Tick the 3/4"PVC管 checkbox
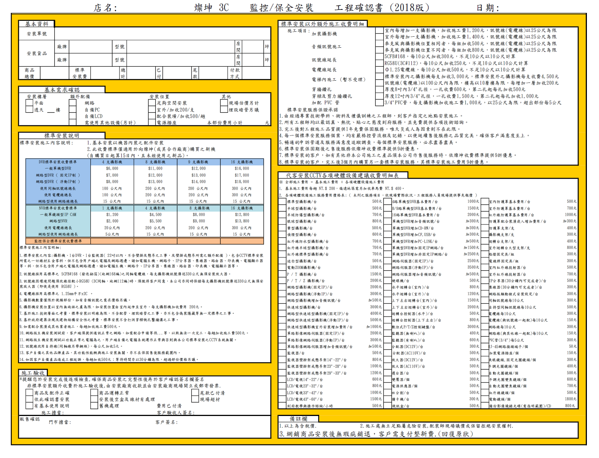The height and width of the screenshot is (458, 599). [379, 103]
